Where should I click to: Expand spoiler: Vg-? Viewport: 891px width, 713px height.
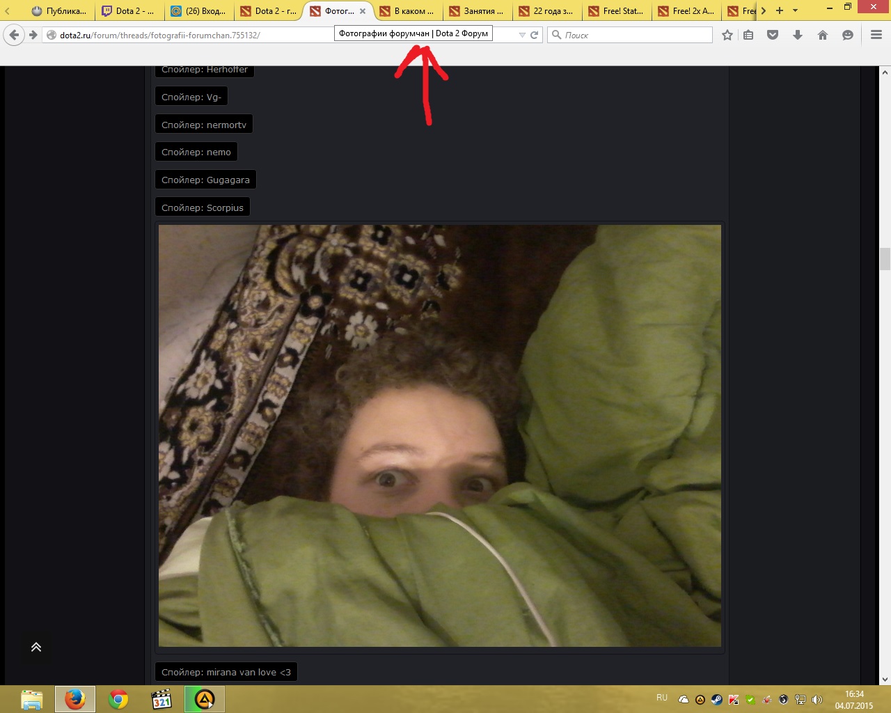[191, 97]
